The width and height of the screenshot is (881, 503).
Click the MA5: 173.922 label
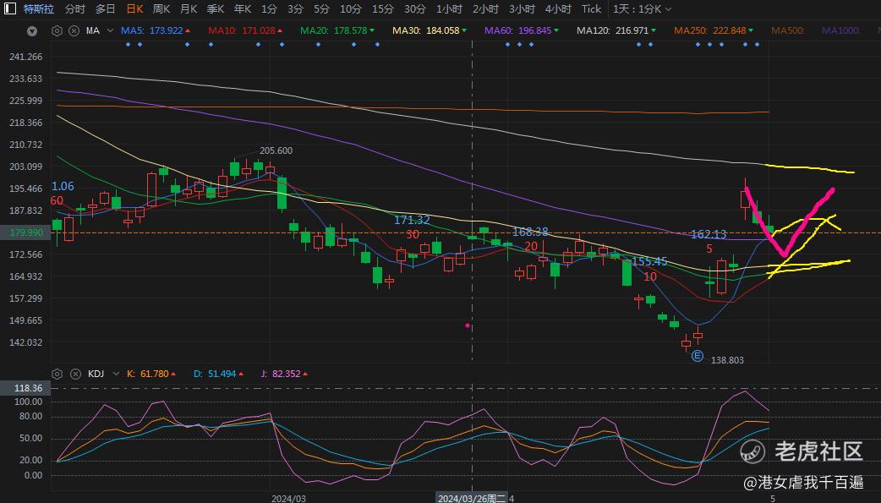[x=156, y=31]
